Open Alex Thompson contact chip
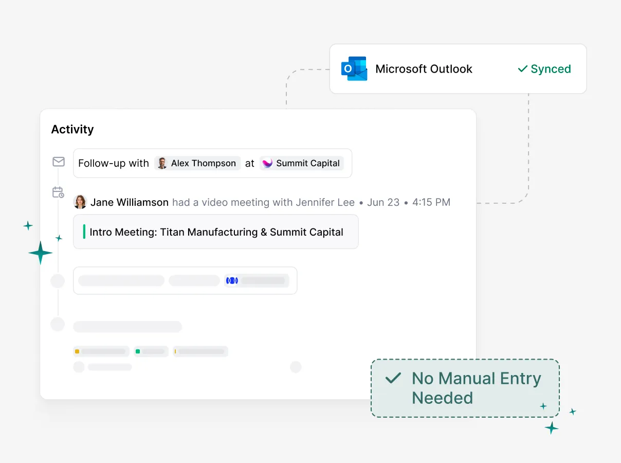Viewport: 621px width, 463px height. tap(197, 163)
